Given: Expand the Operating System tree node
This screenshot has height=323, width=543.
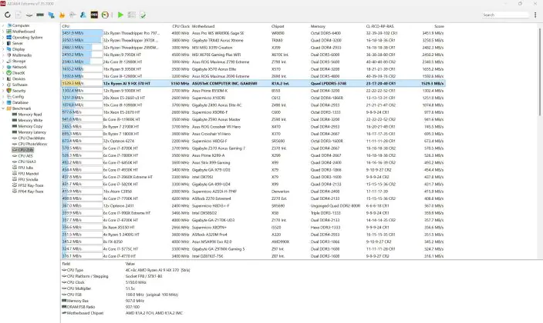Looking at the screenshot, I should pyautogui.click(x=3, y=38).
